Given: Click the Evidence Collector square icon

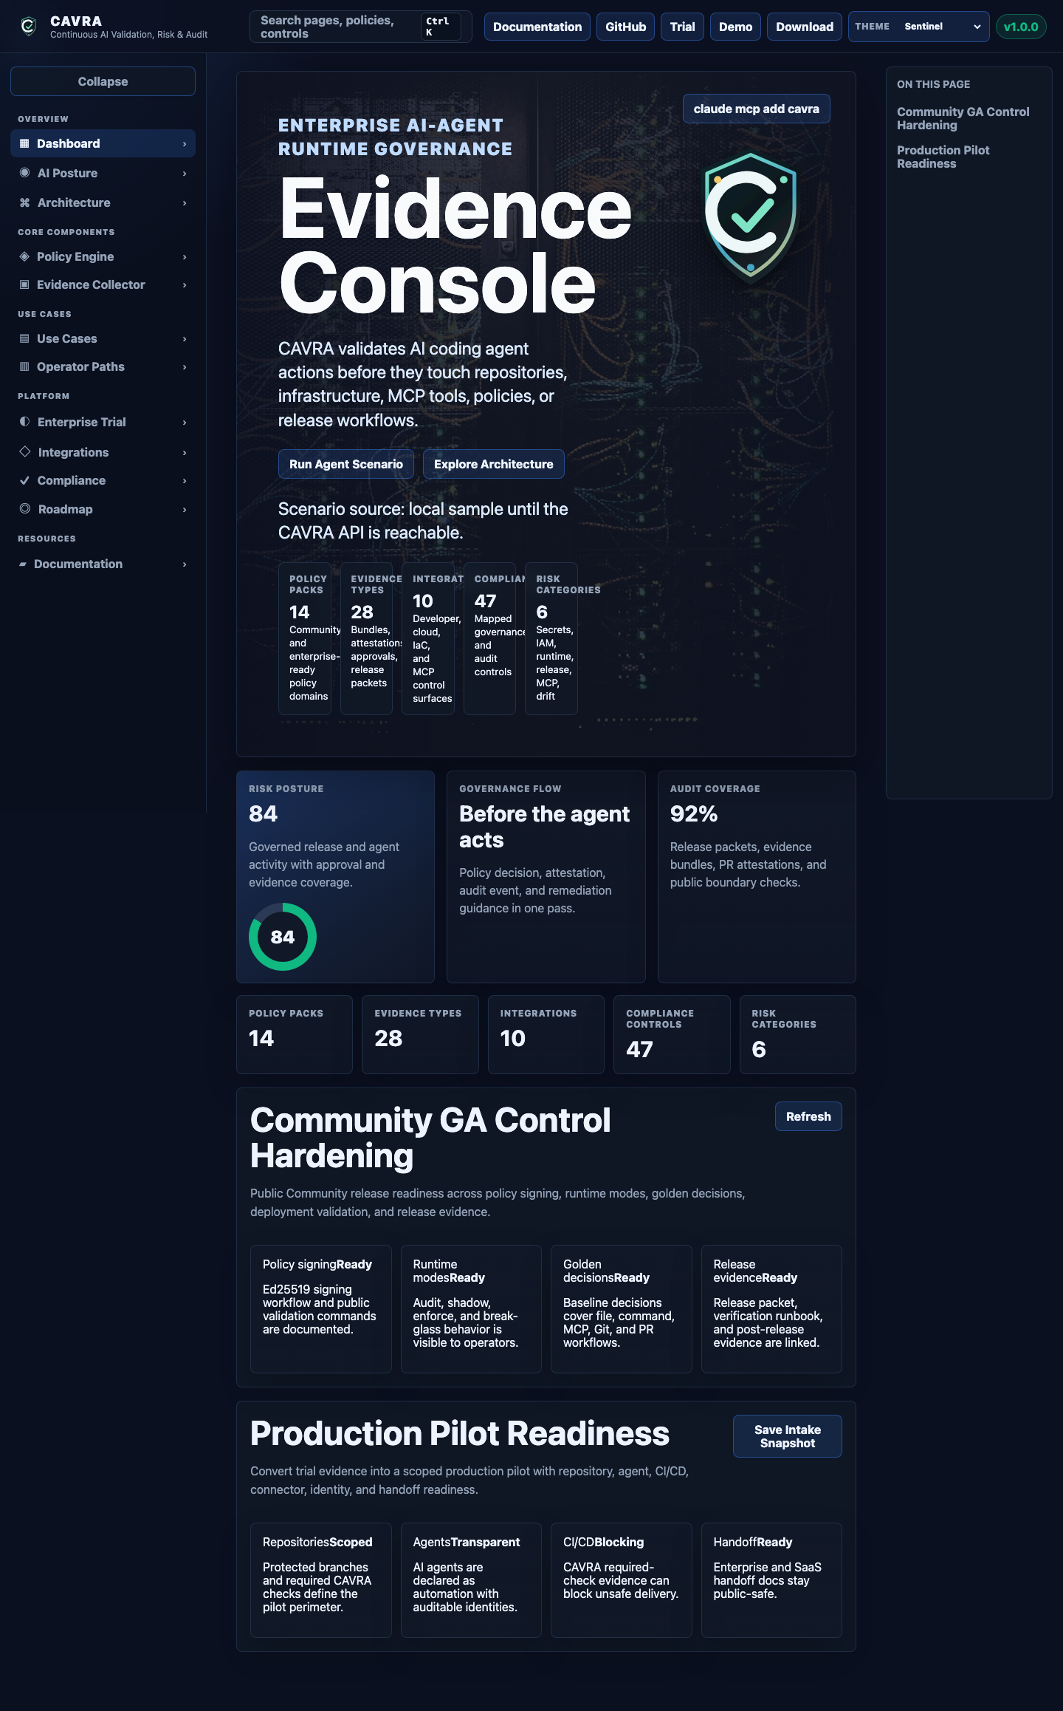Looking at the screenshot, I should tap(24, 284).
